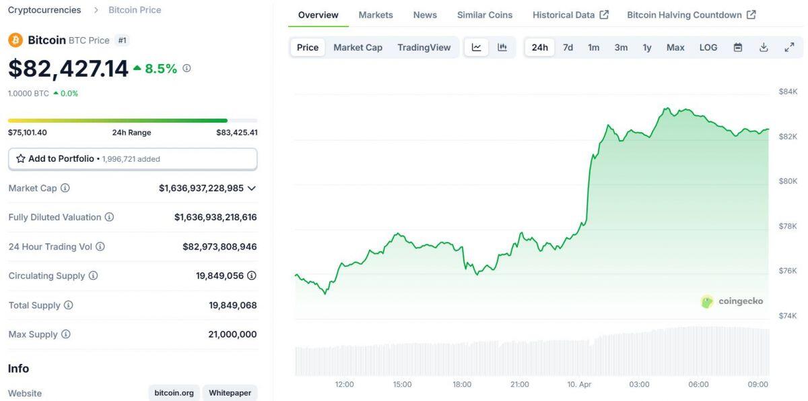The image size is (808, 401).
Task: Select the Market Cap chart toggle
Action: point(358,47)
